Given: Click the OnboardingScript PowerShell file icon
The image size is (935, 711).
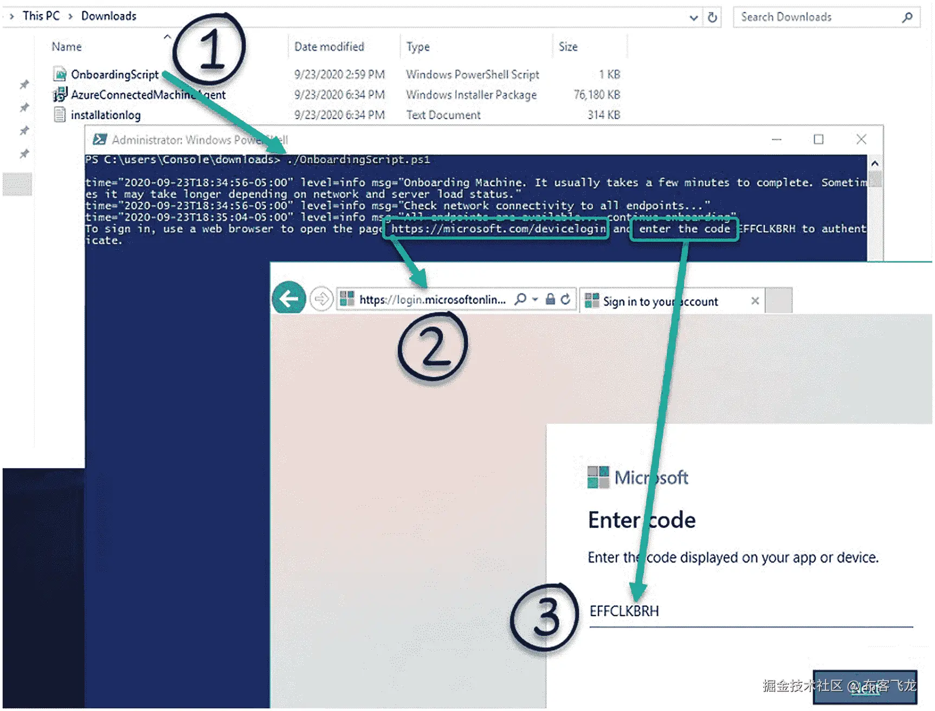Looking at the screenshot, I should [60, 74].
